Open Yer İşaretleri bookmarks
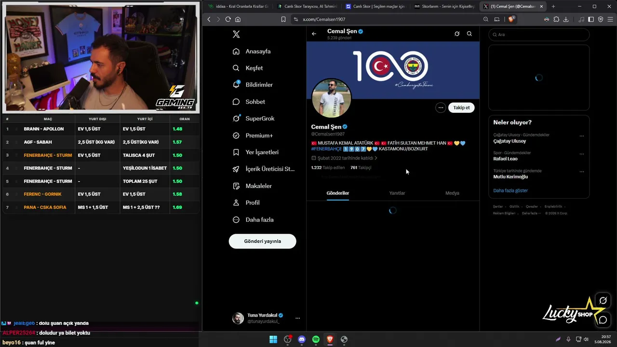 [255, 152]
